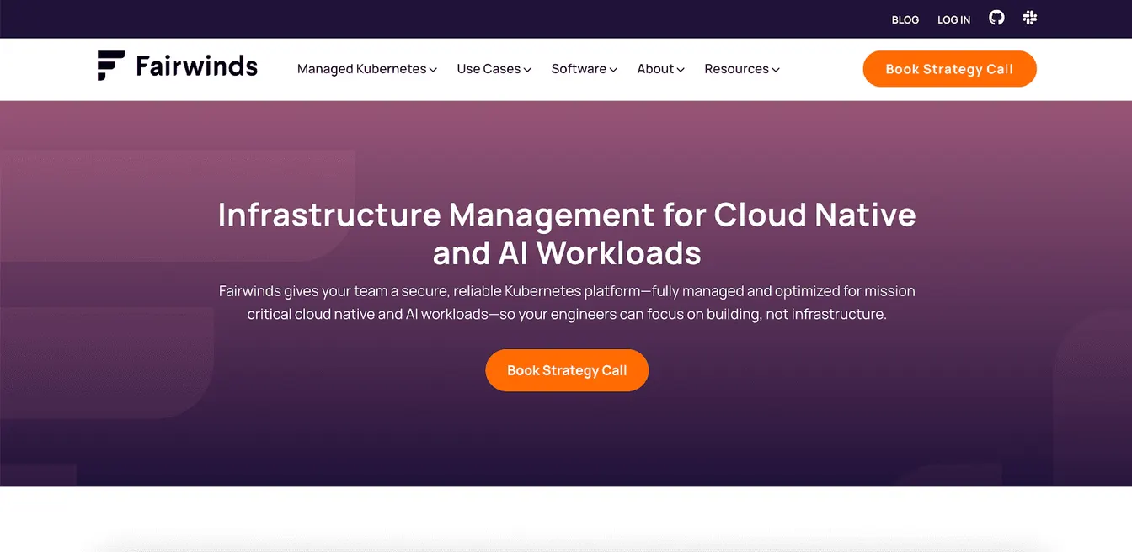
Task: Click the paragraph starting "Fairwinds gives your team"
Action: (567, 303)
